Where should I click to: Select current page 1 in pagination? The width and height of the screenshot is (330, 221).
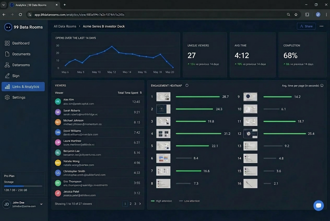click(125, 204)
